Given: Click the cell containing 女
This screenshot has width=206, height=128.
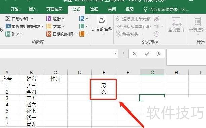Looking at the screenshot, I should pyautogui.click(x=104, y=91).
